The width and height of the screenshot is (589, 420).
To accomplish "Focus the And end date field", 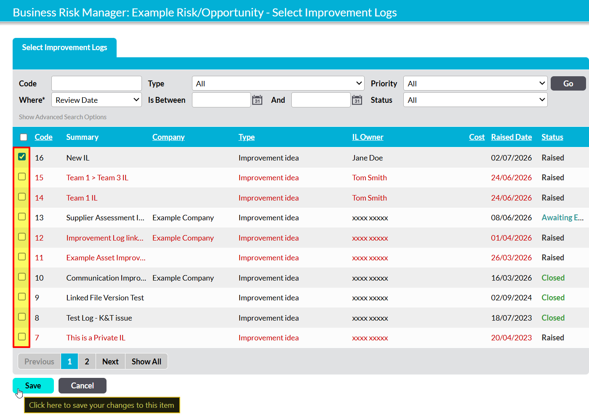I will click(321, 100).
